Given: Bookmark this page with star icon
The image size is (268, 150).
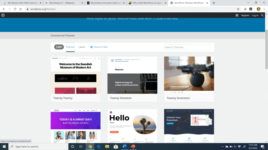Looking at the screenshot, I should click(x=238, y=9).
